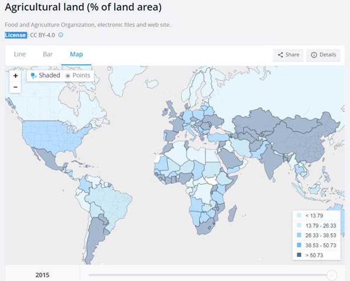Click the 'Agricultural land (% of land area)' title
Image resolution: width=350 pixels, height=281 pixels.
click(83, 7)
